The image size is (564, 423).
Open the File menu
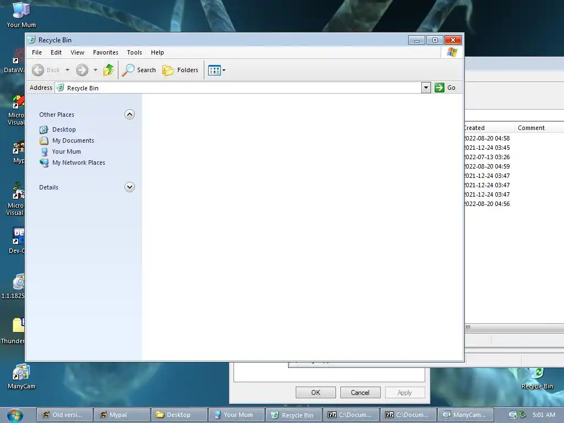coord(37,52)
